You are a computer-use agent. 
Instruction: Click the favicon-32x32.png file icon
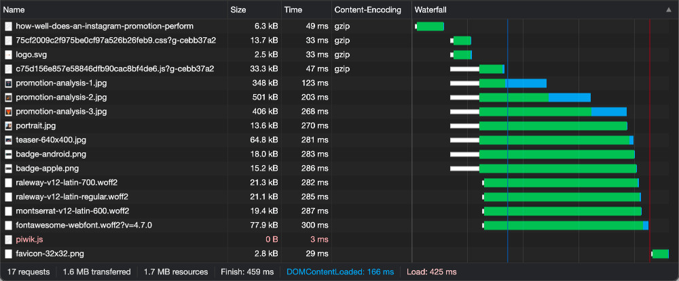coord(8,254)
